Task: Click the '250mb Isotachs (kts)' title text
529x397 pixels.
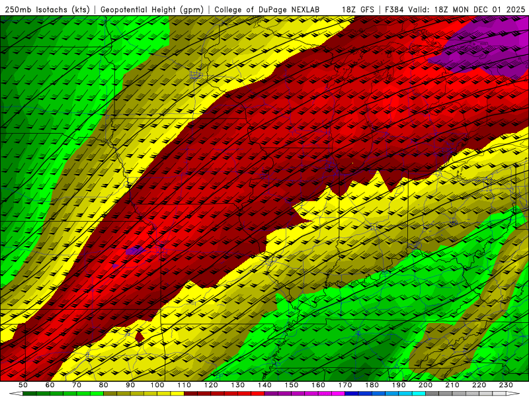Action: click(48, 9)
